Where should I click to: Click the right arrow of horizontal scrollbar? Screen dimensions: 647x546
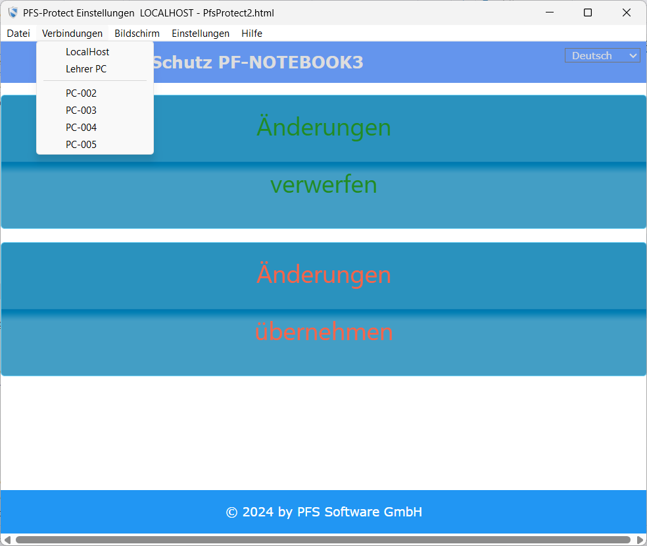click(x=640, y=540)
